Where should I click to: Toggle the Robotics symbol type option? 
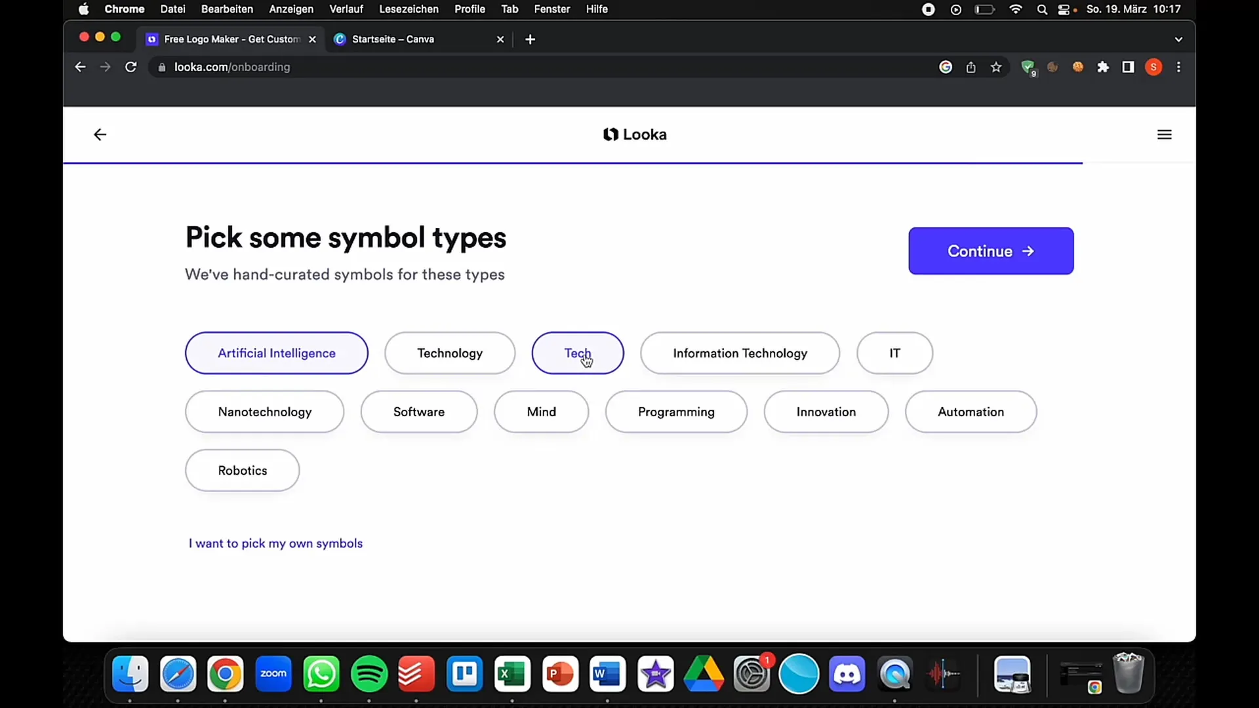coord(242,470)
